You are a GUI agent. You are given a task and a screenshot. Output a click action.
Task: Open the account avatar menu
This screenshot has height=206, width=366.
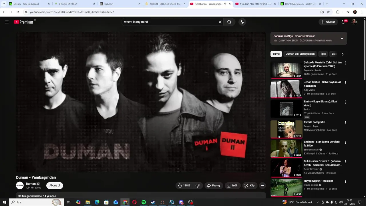[355, 22]
